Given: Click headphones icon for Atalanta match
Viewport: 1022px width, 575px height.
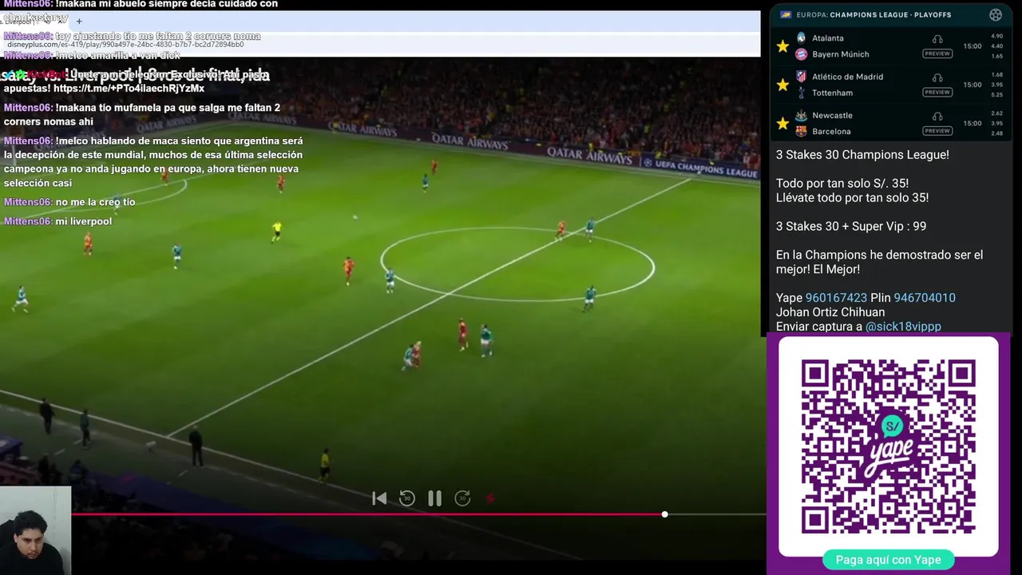Looking at the screenshot, I should coord(937,38).
